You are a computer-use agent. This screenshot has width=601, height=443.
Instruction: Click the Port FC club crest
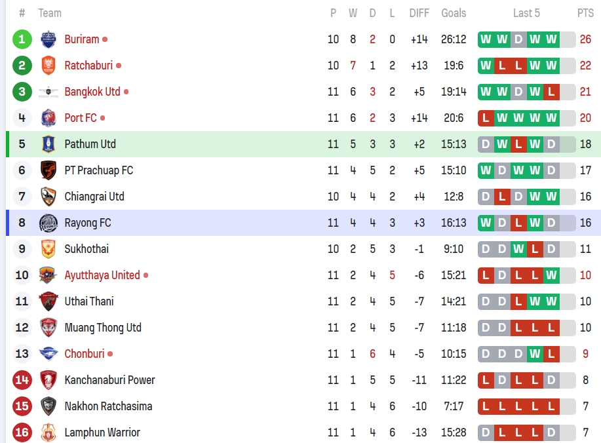(48, 118)
